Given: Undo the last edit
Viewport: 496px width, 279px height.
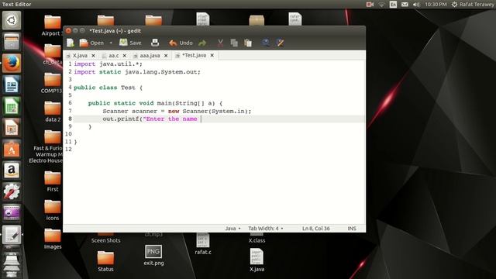Looking at the screenshot, I should pos(181,43).
